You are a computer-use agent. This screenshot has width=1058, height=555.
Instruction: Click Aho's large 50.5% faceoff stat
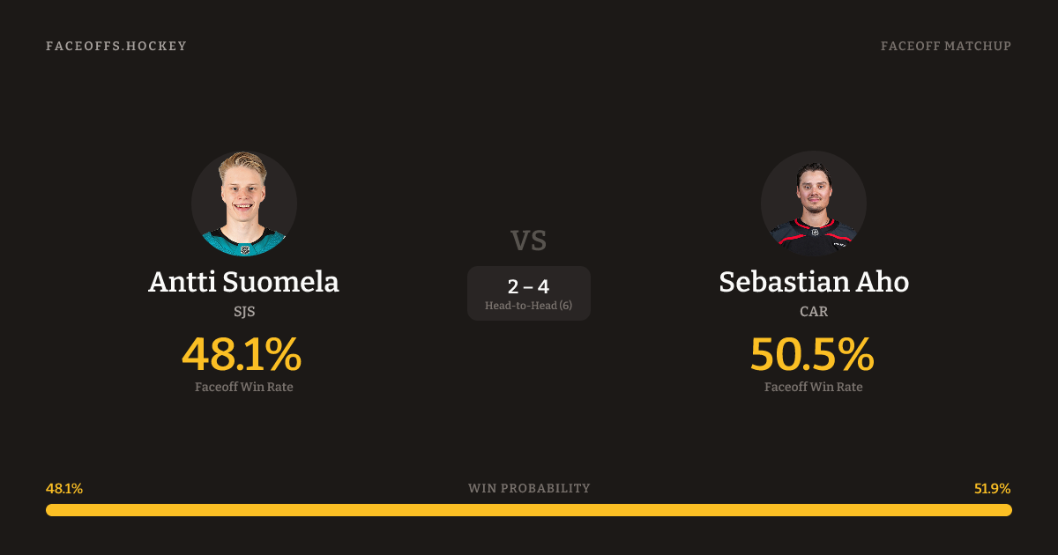[812, 354]
